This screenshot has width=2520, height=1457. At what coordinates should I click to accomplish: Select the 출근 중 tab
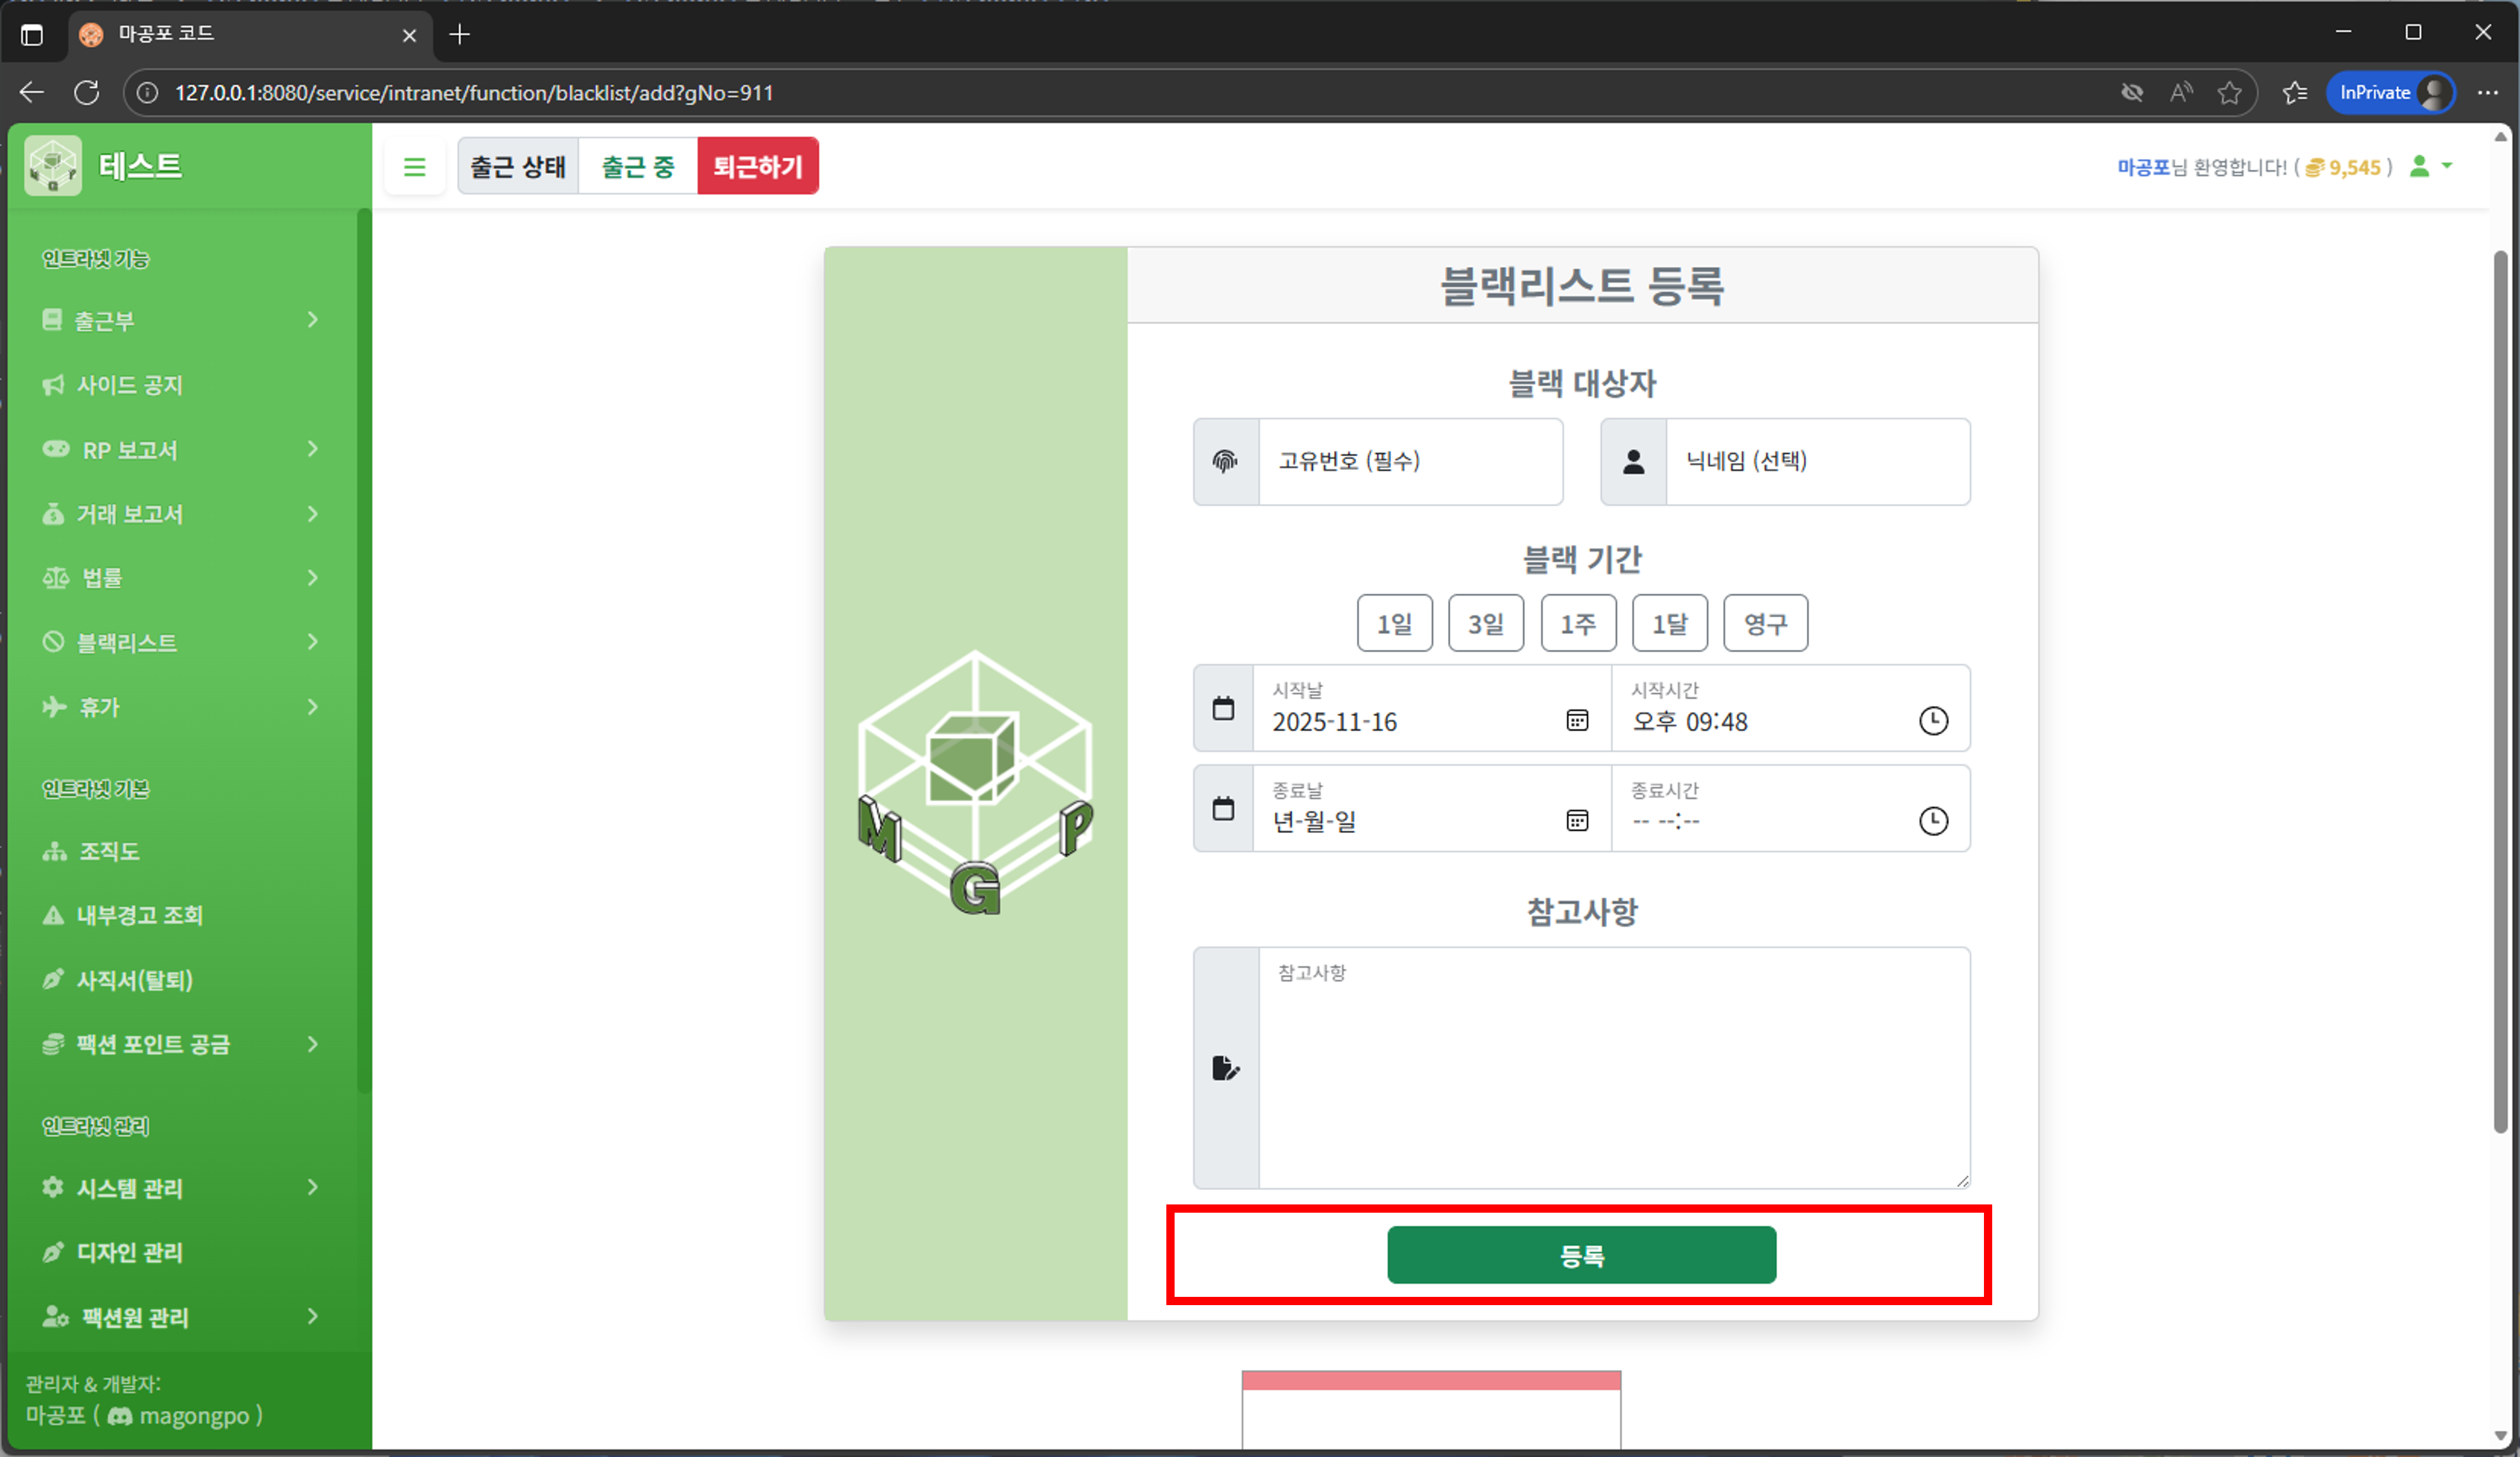pyautogui.click(x=637, y=166)
